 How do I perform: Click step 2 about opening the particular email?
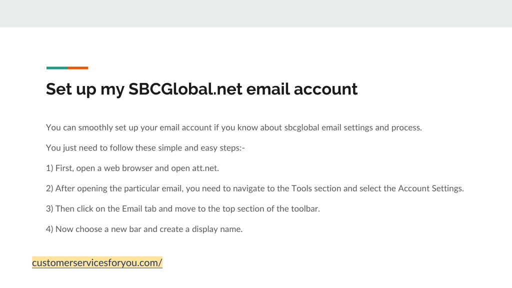[255, 188]
